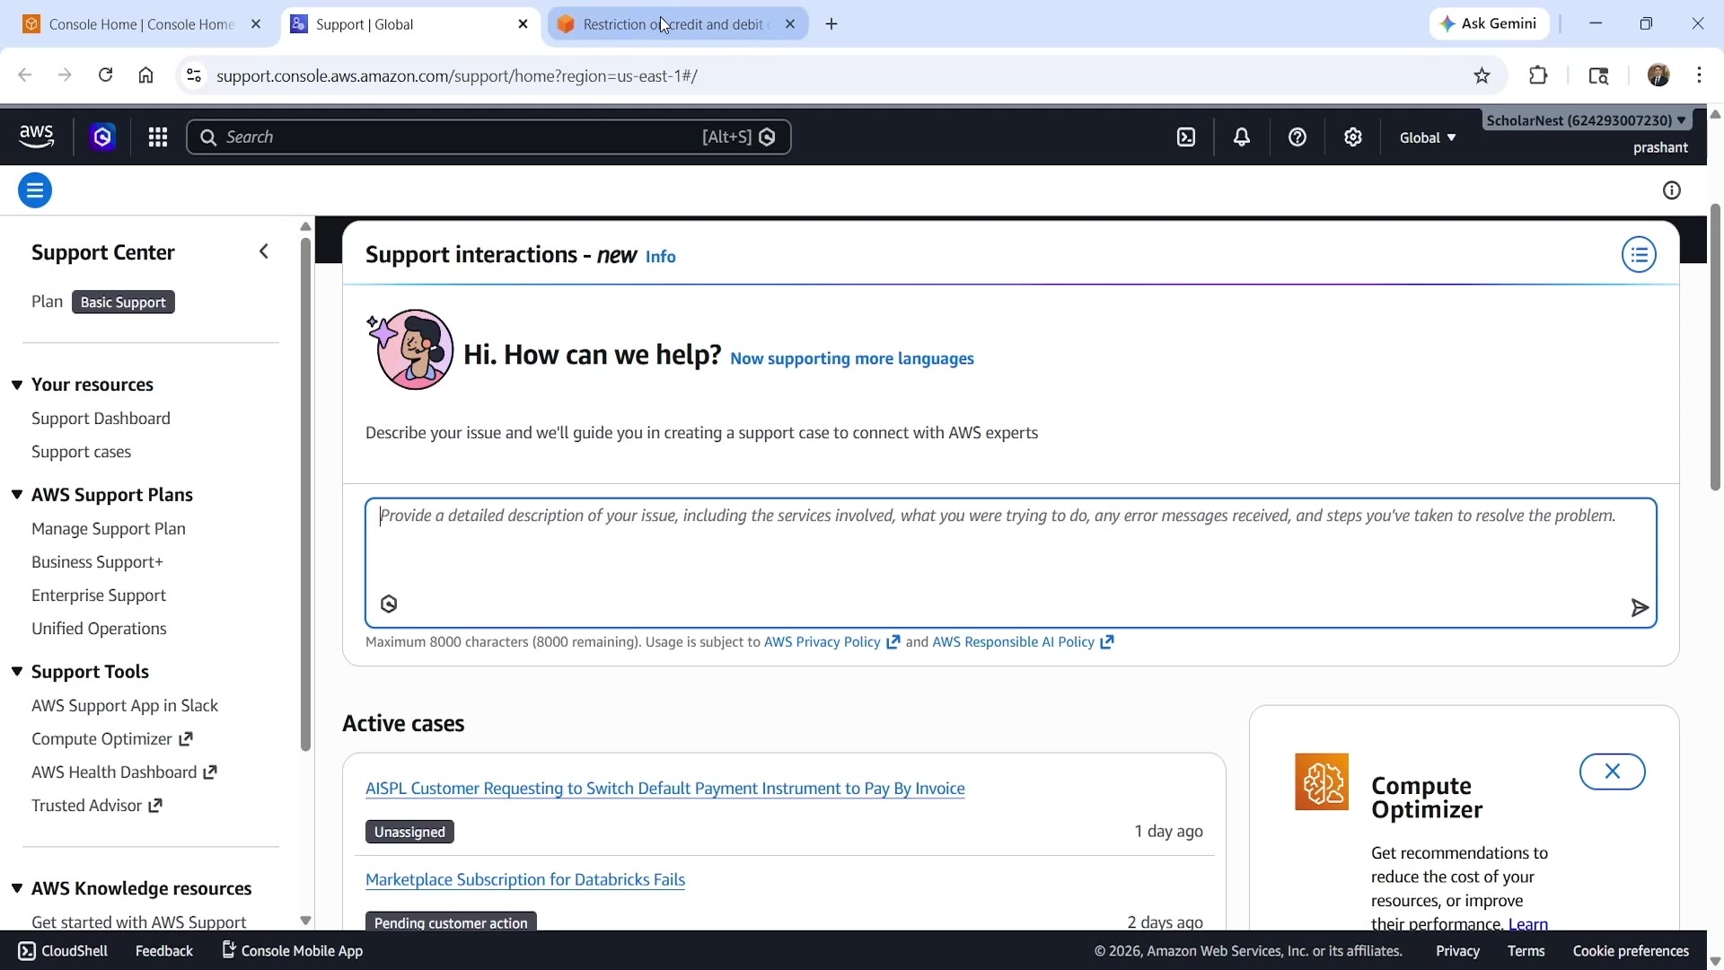This screenshot has width=1724, height=970.
Task: Click the Info link beside Support interactions
Action: click(660, 257)
